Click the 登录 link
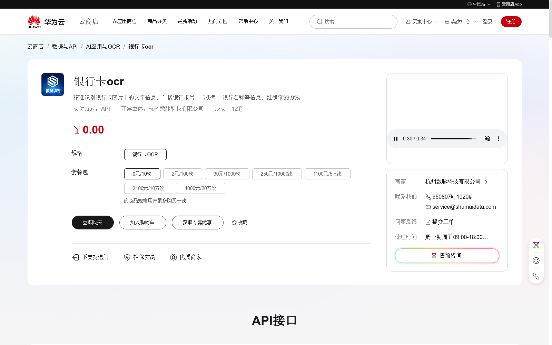Viewport: 552px width, 345px height. (487, 22)
